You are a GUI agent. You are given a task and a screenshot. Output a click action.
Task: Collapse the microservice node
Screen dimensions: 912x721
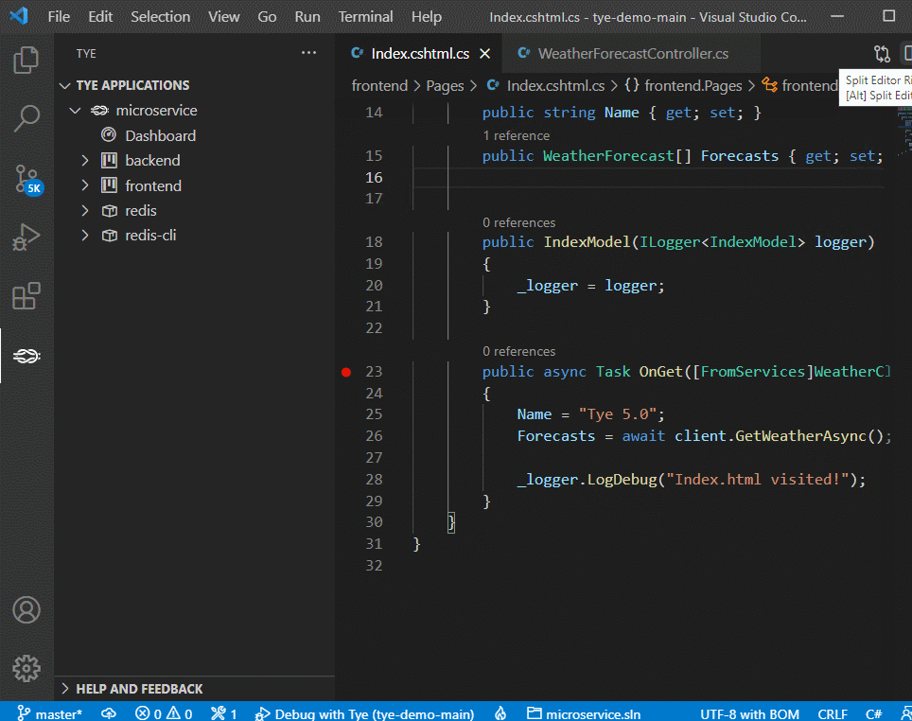point(75,110)
